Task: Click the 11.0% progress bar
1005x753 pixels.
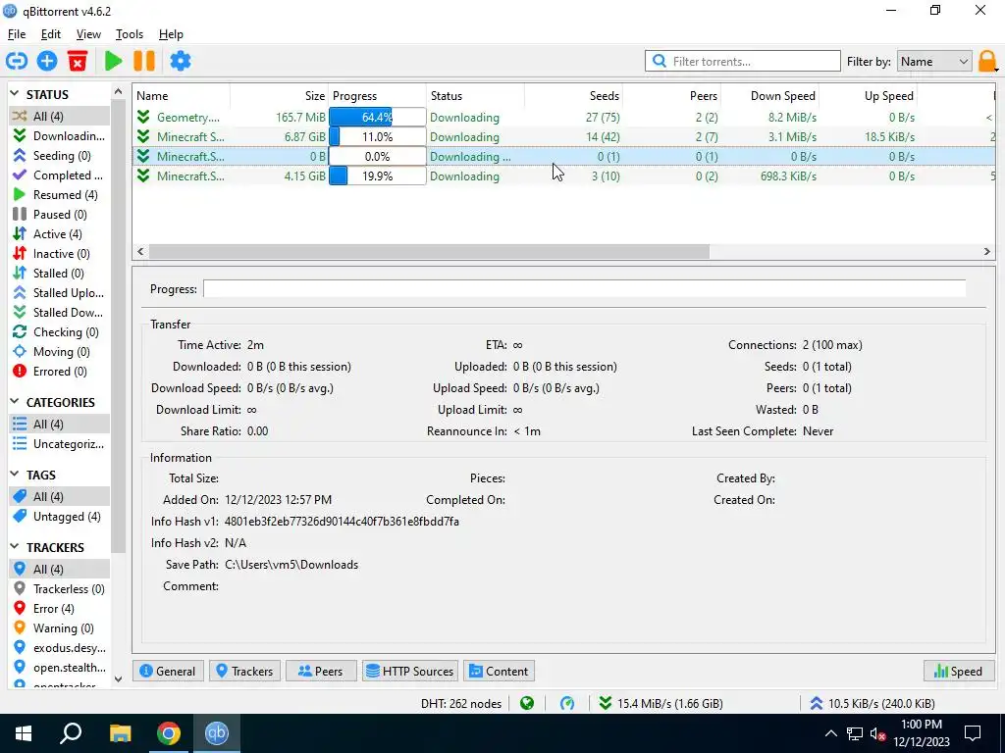Action: tap(377, 137)
